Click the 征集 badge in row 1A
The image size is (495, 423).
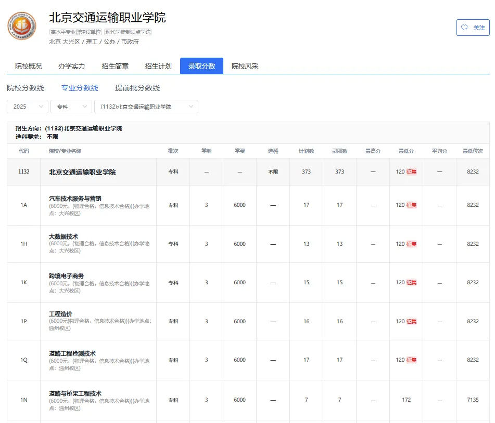point(411,205)
